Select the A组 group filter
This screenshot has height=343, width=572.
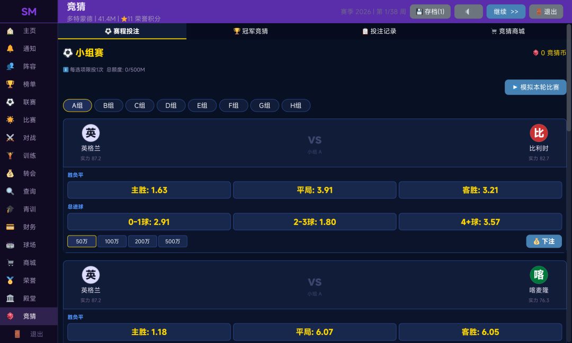pyautogui.click(x=77, y=106)
